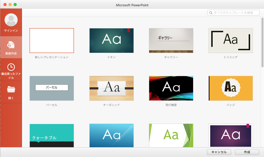The height and width of the screenshot is (157, 264).
Task: Click the vertical scrollbar thumb
Action: [x=262, y=42]
